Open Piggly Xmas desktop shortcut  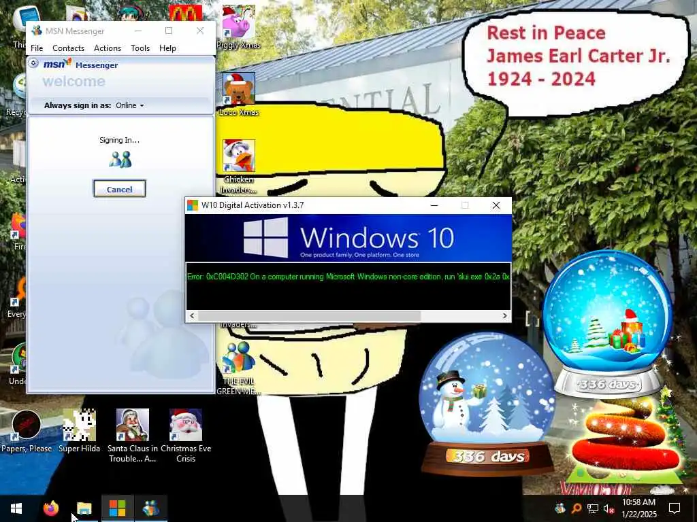[239, 27]
